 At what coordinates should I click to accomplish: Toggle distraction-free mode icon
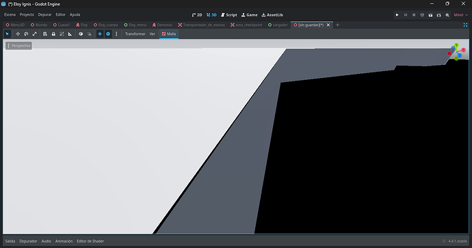click(465, 25)
